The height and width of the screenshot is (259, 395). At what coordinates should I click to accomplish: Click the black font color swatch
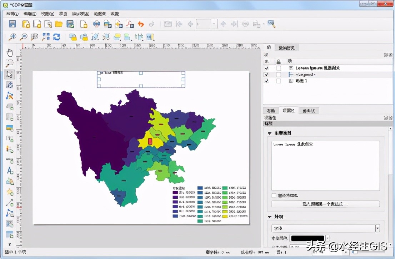coord(307,238)
